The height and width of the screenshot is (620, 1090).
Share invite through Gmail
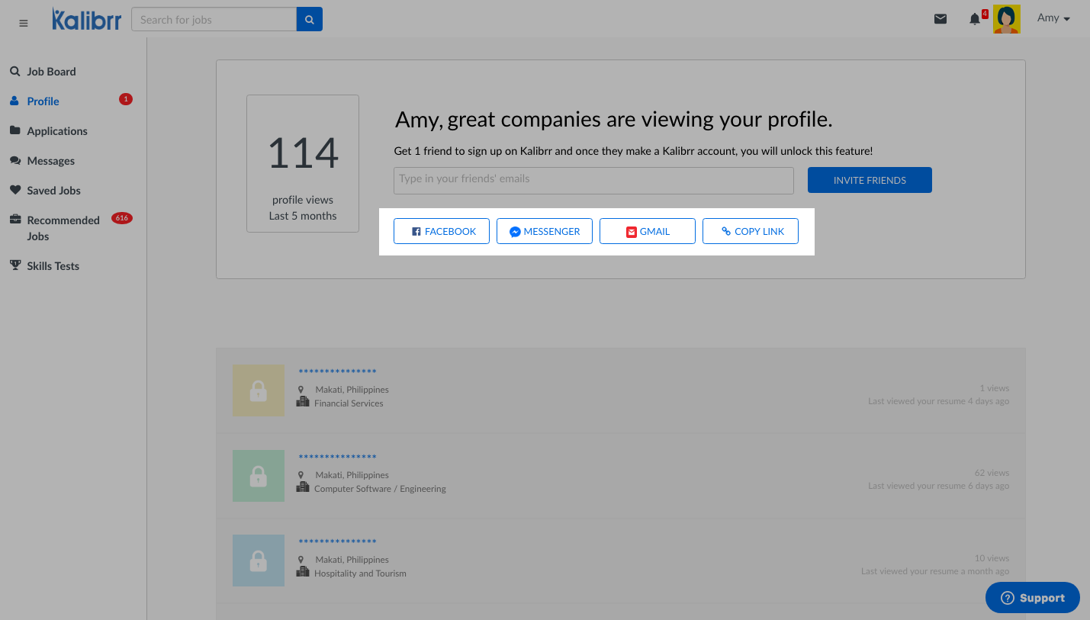click(x=648, y=232)
